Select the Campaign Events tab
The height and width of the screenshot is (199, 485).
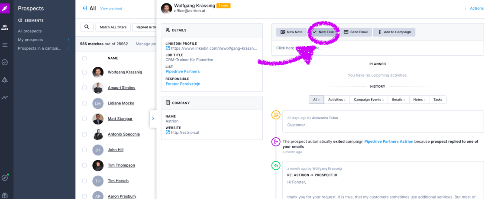click(x=368, y=100)
